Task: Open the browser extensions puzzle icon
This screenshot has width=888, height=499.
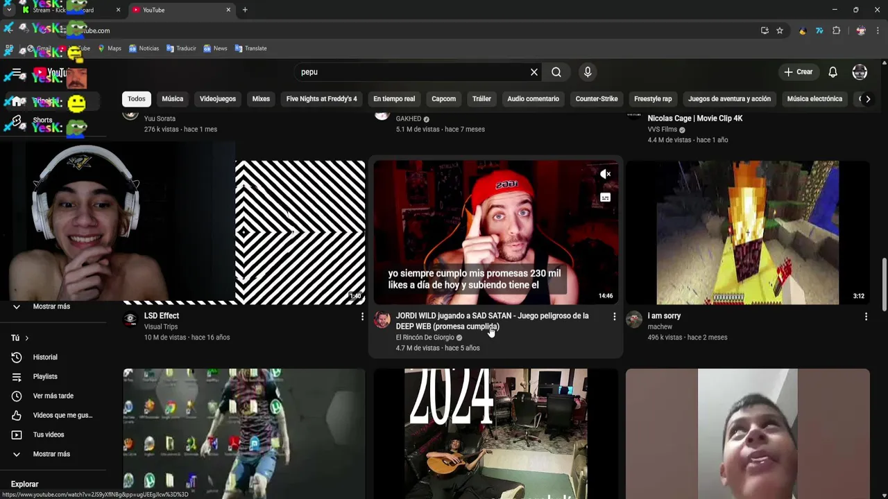Action: coord(836,30)
